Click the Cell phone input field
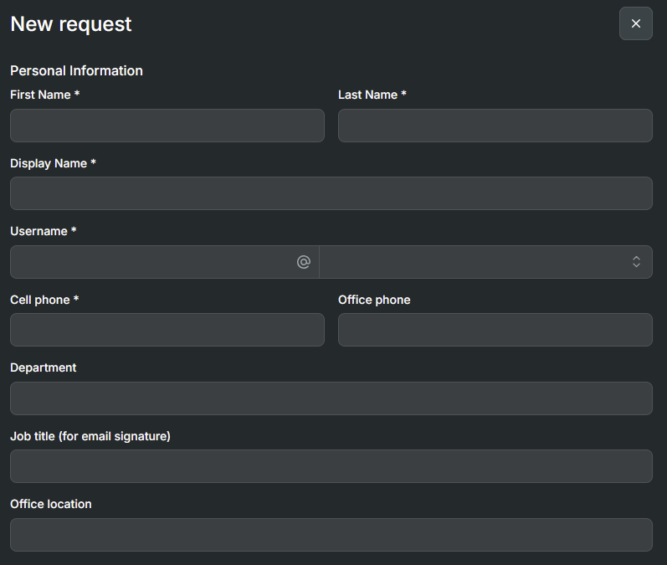The height and width of the screenshot is (565, 667). click(x=167, y=330)
